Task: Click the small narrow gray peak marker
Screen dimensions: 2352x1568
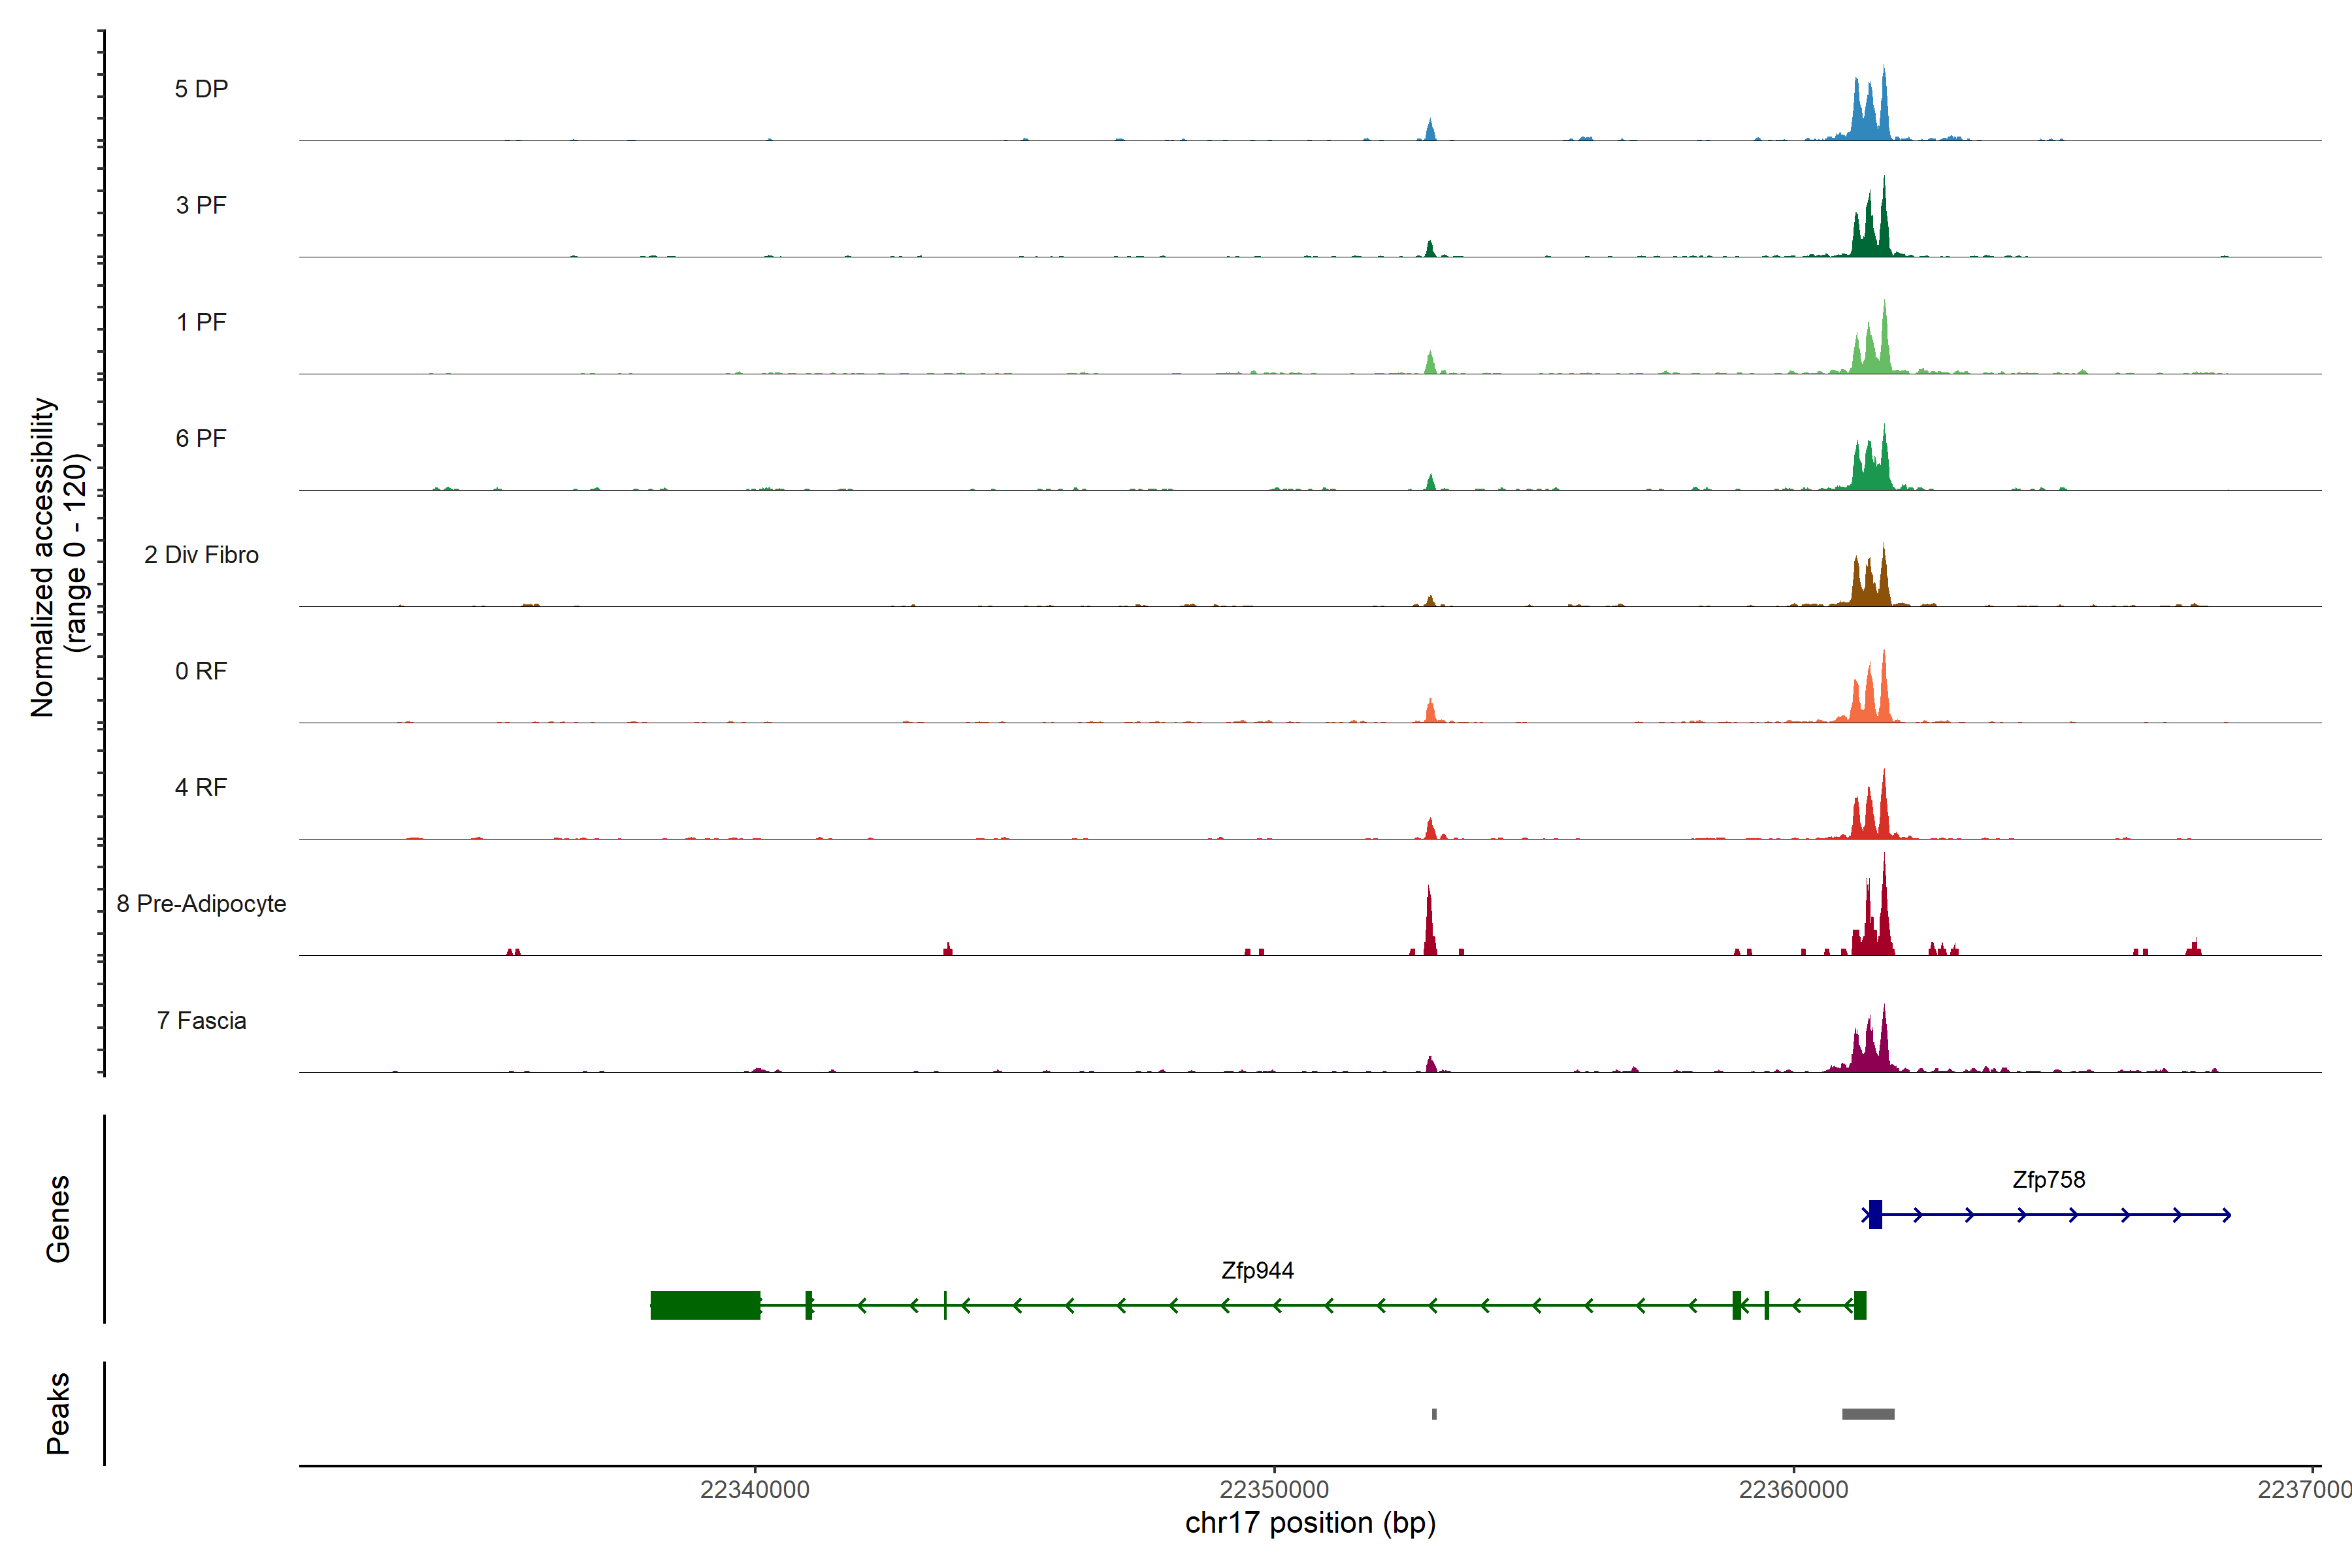Action: 1434,1414
